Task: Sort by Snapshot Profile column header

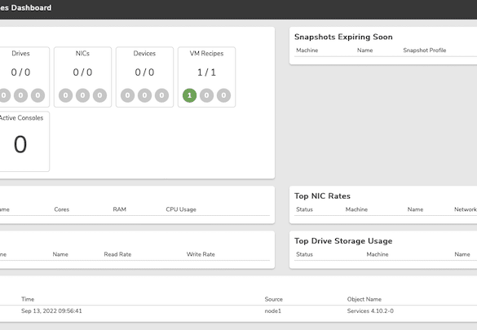Action: (425, 51)
